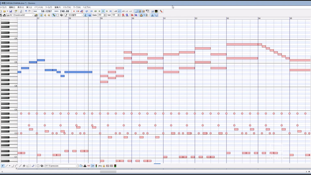This screenshot has height=175, width=311.
Task: Set playback speed to x2
Action: coord(127,11)
